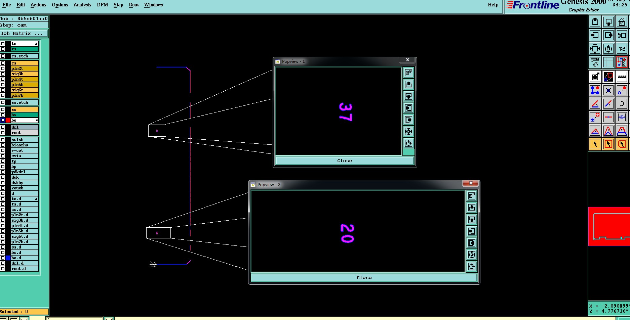The height and width of the screenshot is (320, 630).
Task: Open the DFM menu
Action: [x=103, y=5]
